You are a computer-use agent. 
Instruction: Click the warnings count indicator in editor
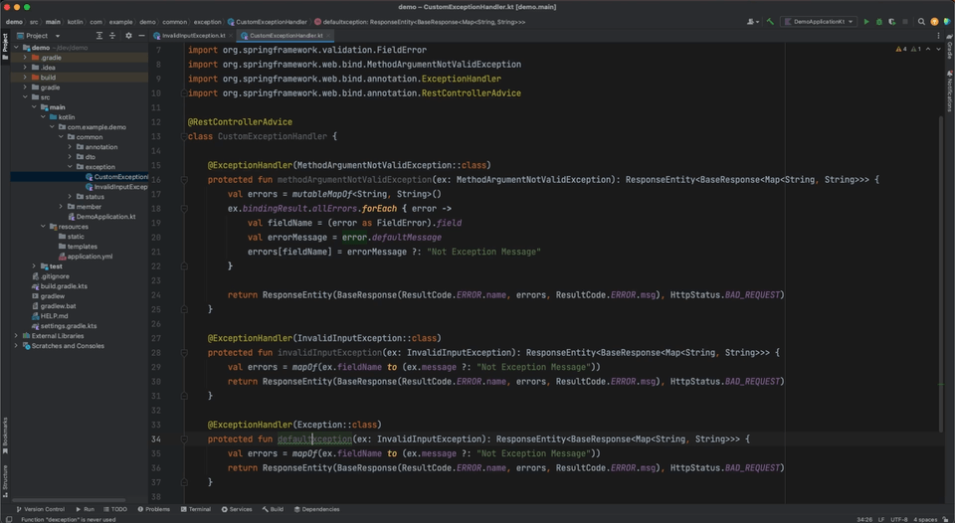click(904, 48)
